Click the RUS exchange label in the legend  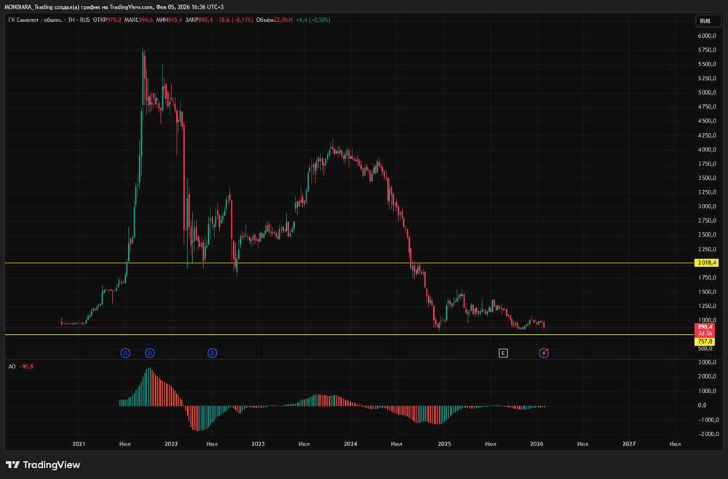(84, 20)
